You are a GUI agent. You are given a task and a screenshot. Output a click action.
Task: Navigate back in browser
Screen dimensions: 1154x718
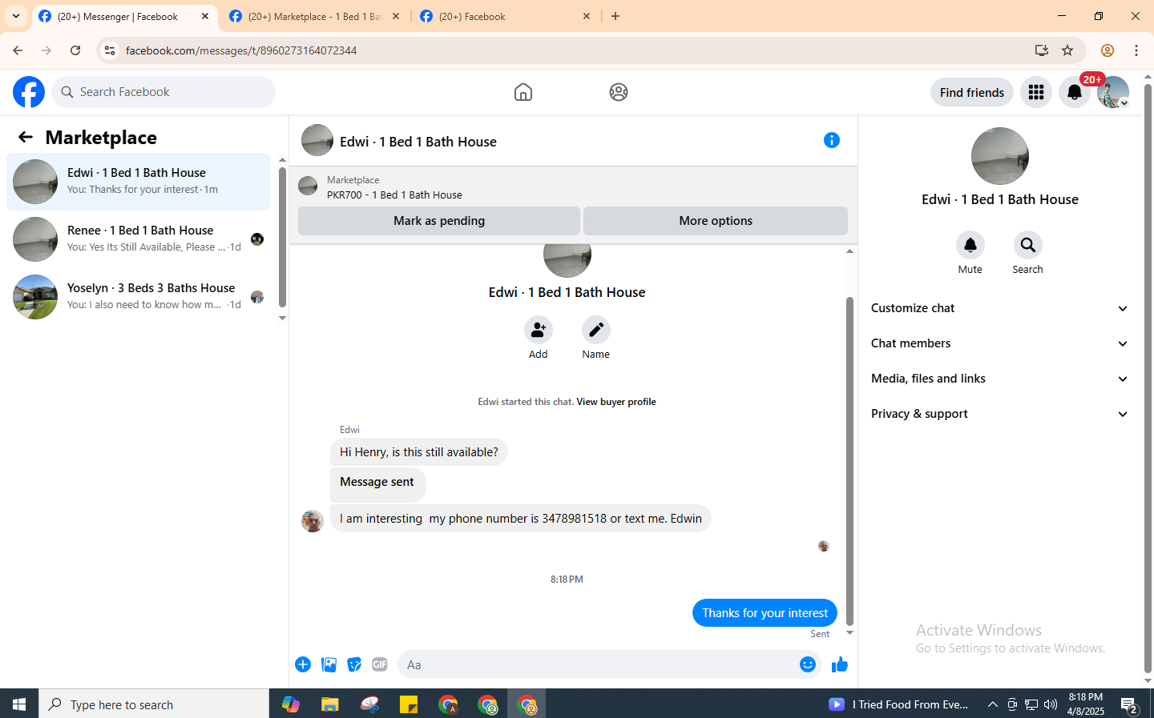click(x=18, y=50)
